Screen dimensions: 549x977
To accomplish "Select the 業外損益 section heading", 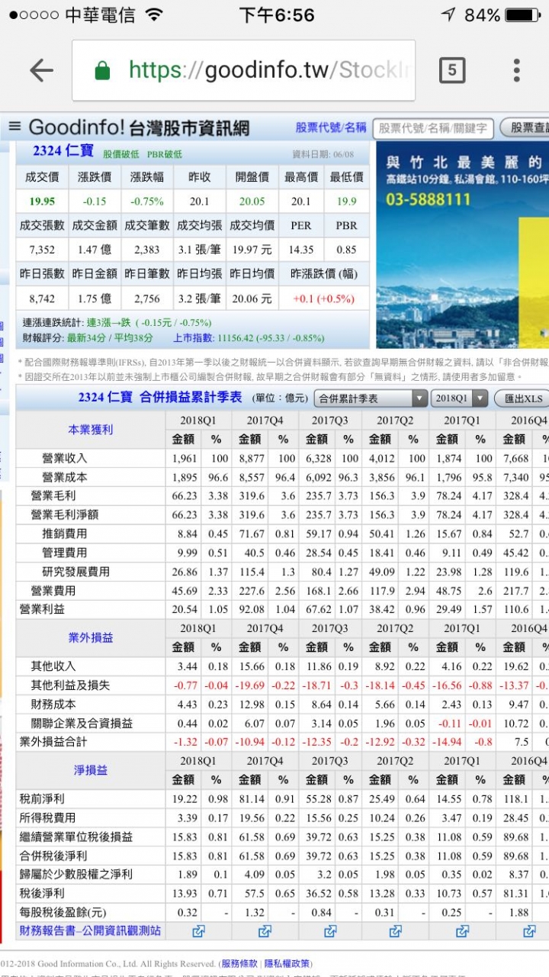I will [91, 637].
